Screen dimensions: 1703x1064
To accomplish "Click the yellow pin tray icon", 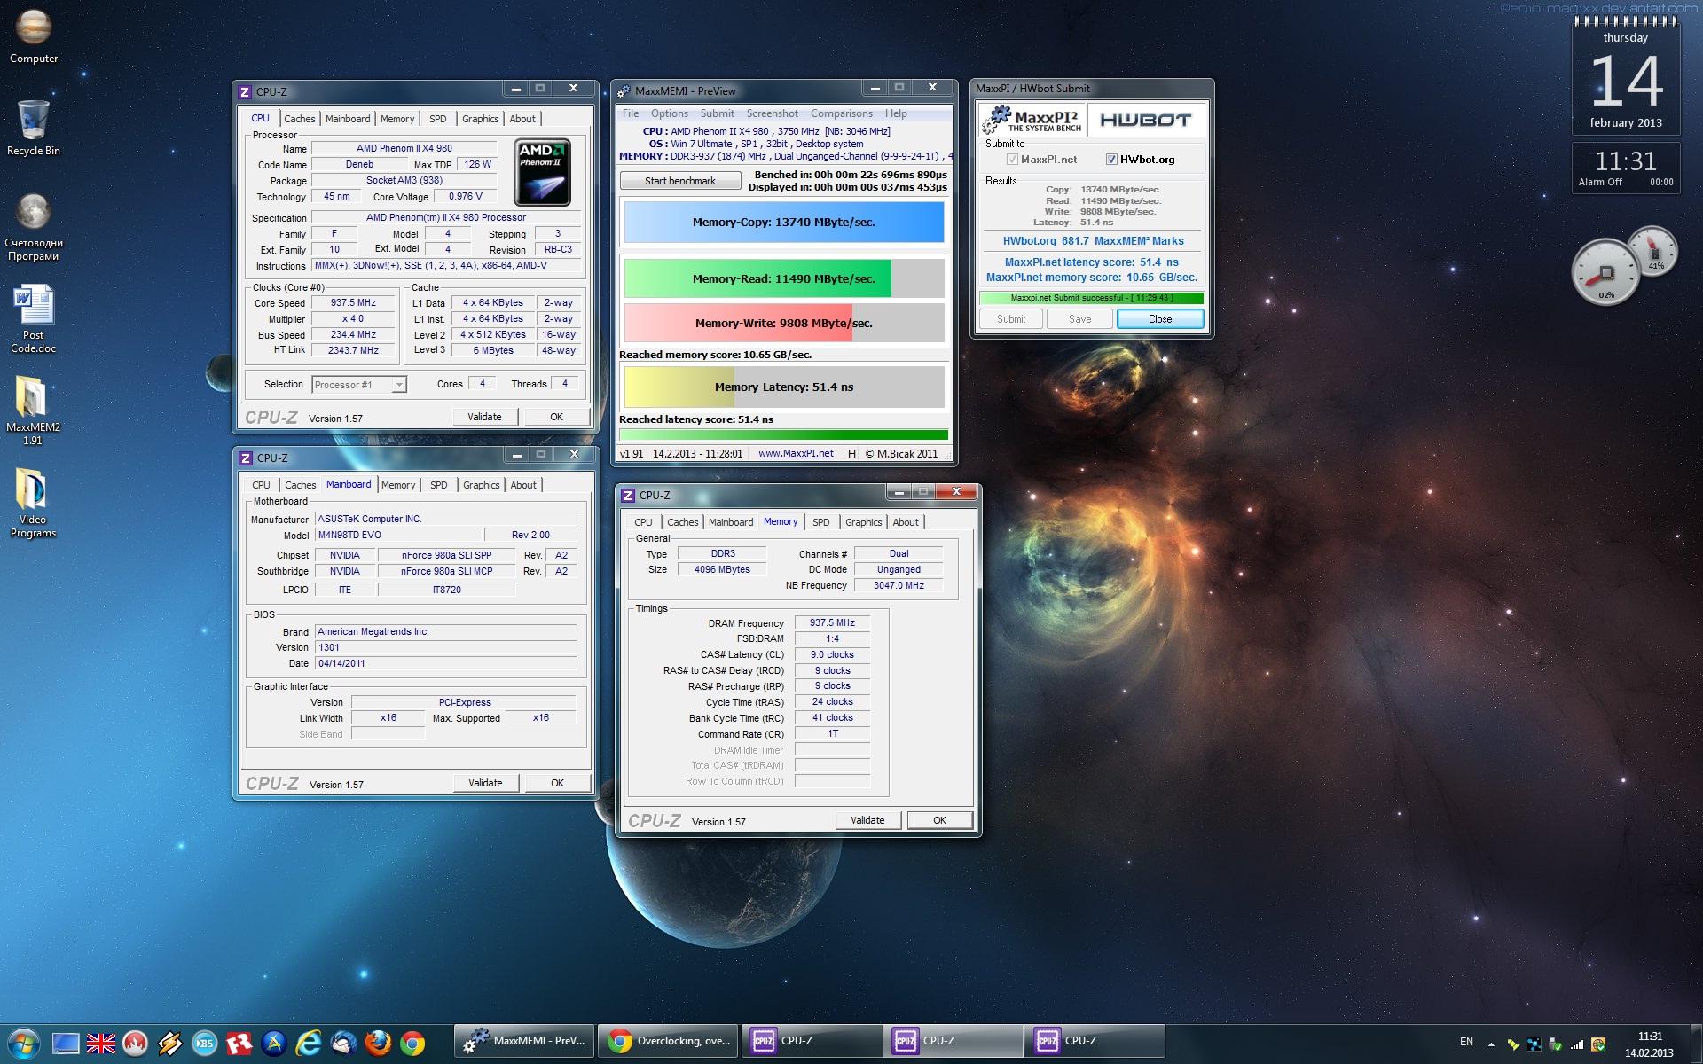I will pyautogui.click(x=1513, y=1044).
